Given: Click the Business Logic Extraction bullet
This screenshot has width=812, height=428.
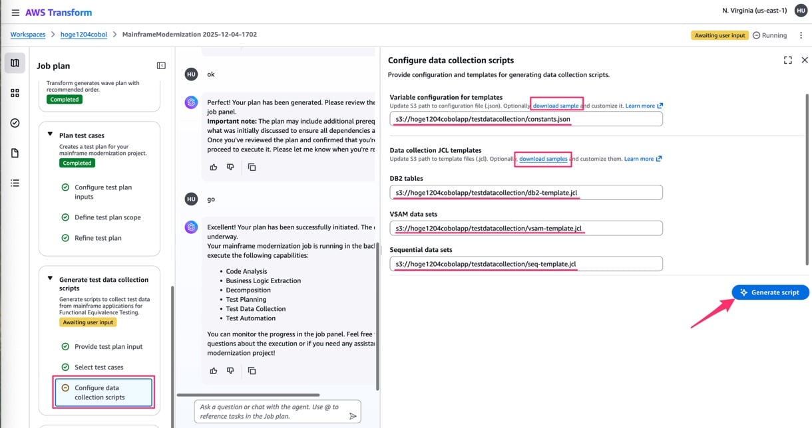Looking at the screenshot, I should 263,280.
